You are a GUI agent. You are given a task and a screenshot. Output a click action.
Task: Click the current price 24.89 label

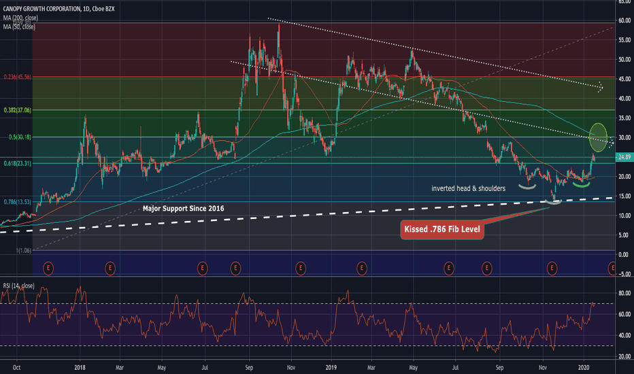coord(624,157)
